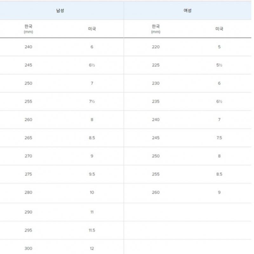Select the 290 mm size cell

[28, 212]
